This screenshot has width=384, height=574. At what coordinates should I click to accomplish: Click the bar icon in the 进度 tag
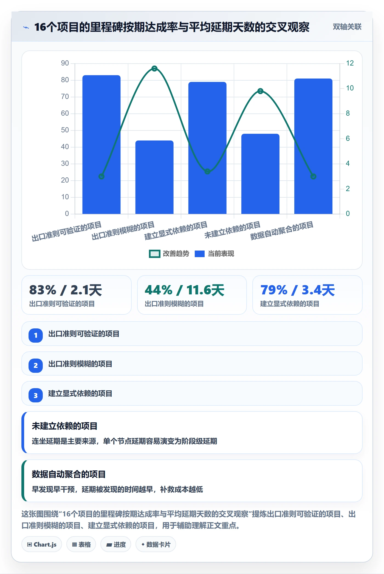109,545
